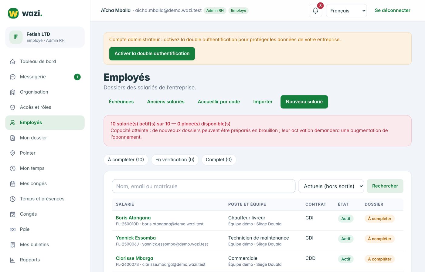Click the Mon temps clock icon

[x=12, y=168]
